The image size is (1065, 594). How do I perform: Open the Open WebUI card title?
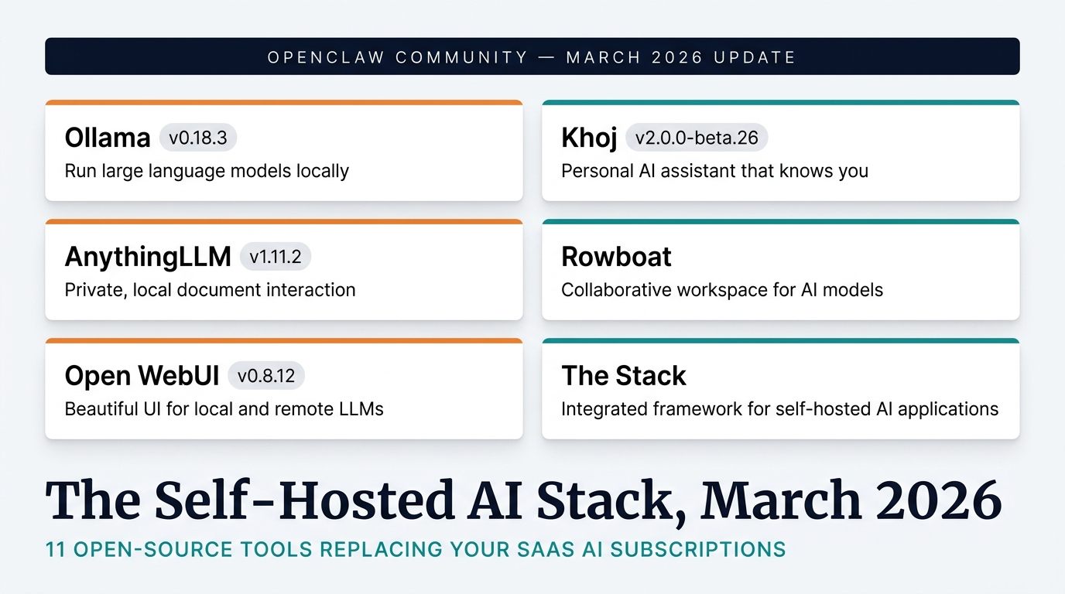(142, 376)
